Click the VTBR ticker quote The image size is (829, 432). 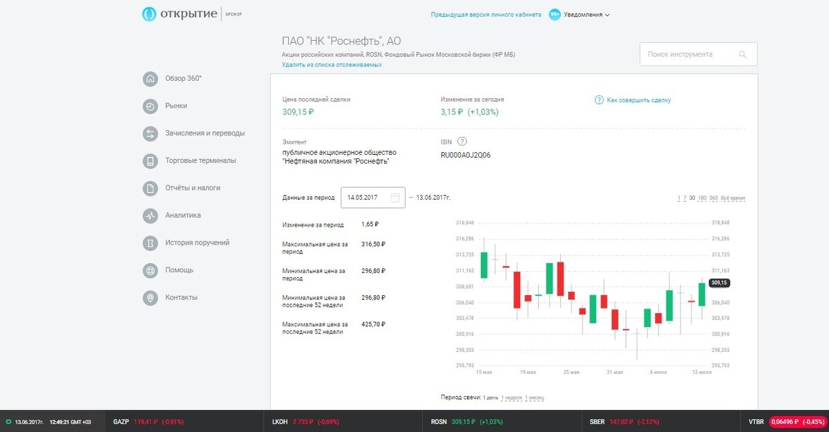[x=787, y=421]
